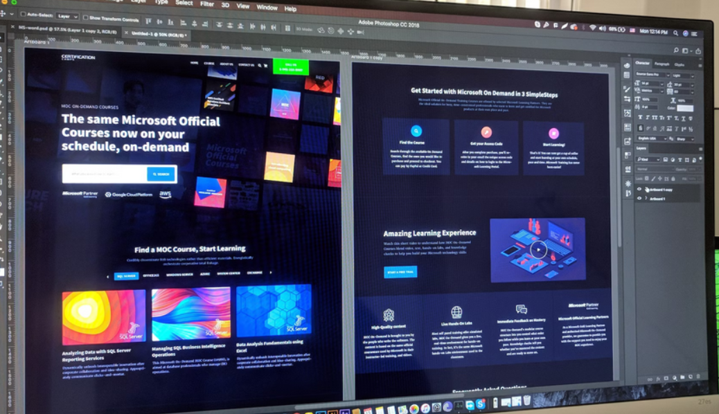719x414 pixels.
Task: Click the Underline style icon
Action: (x=683, y=118)
